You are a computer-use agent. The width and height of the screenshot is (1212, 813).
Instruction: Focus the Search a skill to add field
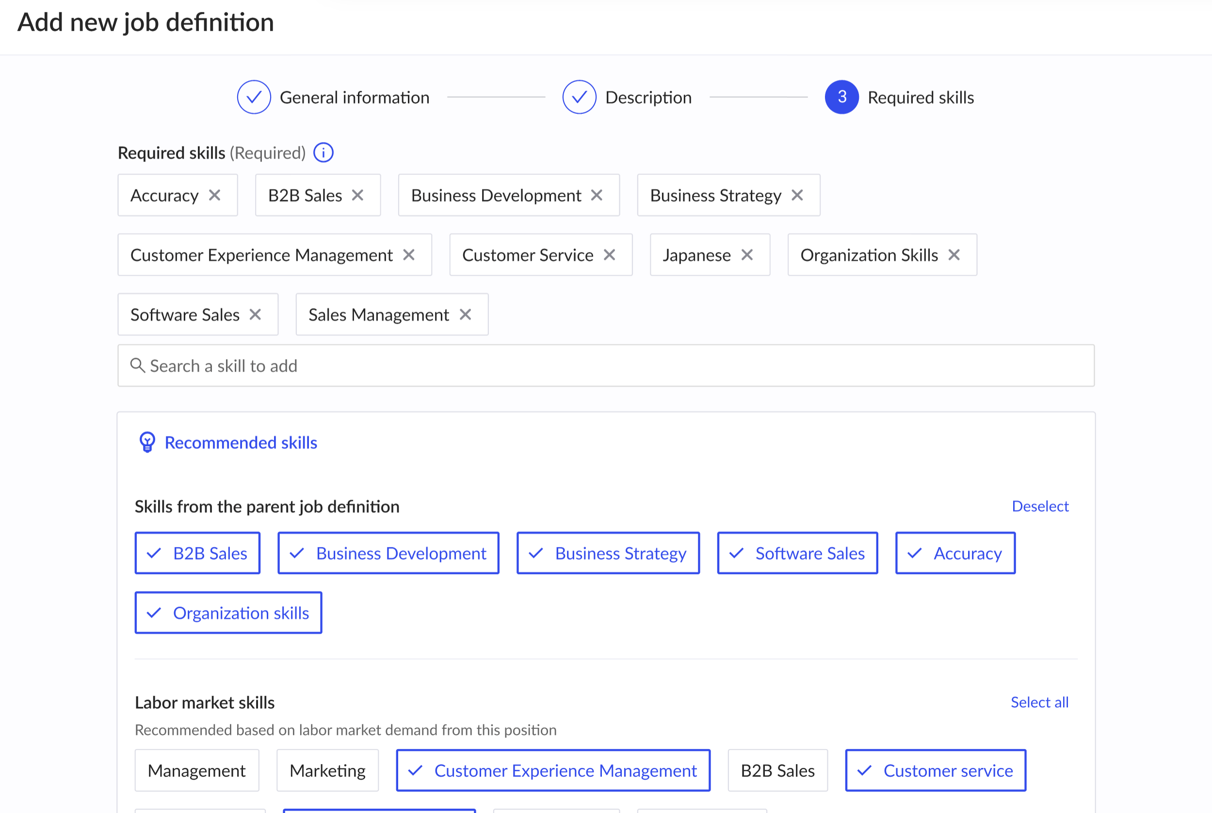[606, 365]
